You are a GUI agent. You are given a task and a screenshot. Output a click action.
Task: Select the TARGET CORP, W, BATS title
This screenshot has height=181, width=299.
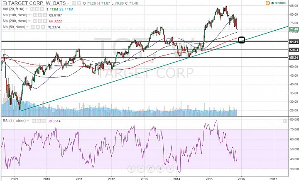pyautogui.click(x=37, y=3)
